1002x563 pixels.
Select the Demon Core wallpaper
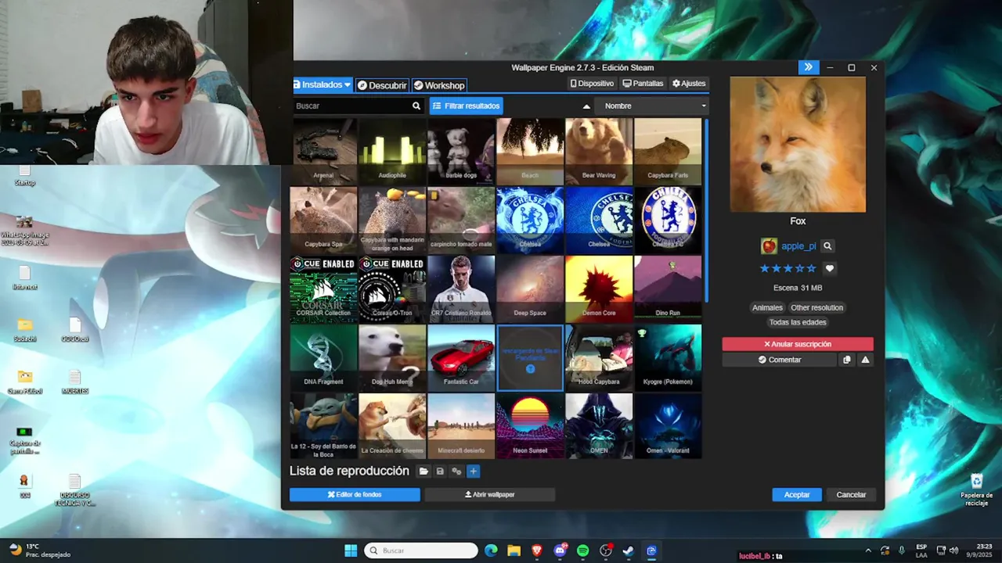[x=599, y=289]
